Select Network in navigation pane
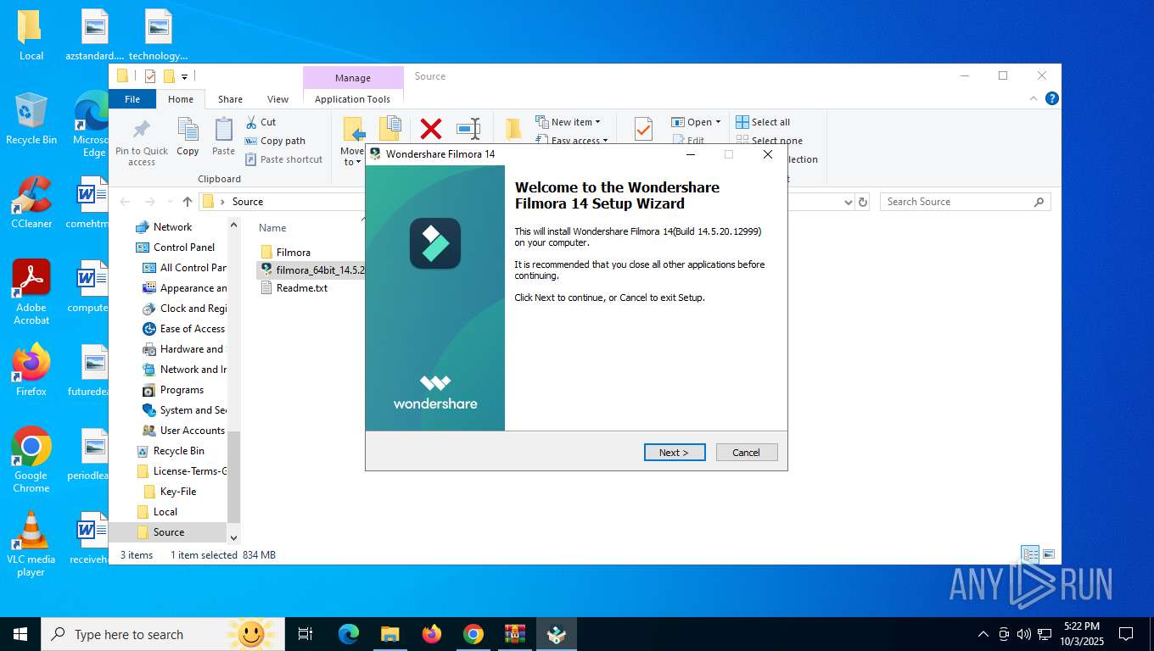 (172, 226)
